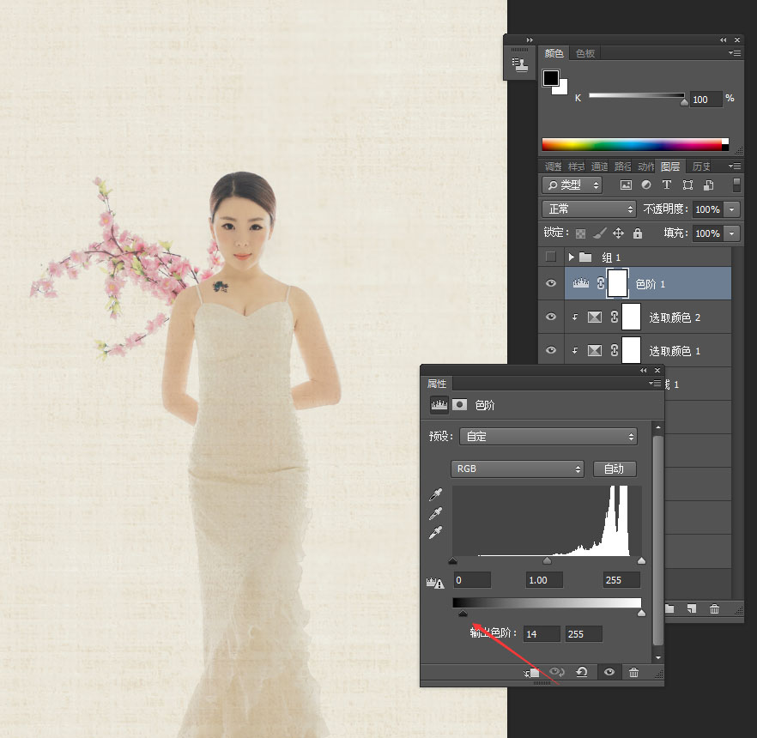
Task: Open the RGB channel dropdown
Action: (518, 469)
